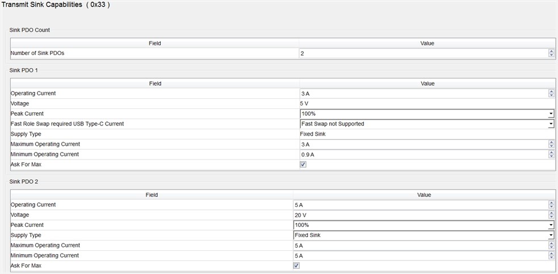Image resolution: width=558 pixels, height=274 pixels.
Task: Select the Number of Sink PDOs value field
Action: pos(423,53)
